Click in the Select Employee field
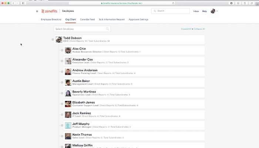The height and width of the screenshot is (148, 259). pyautogui.click(x=82, y=29)
